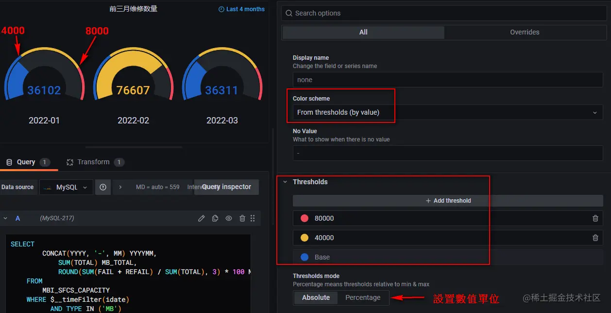
Task: Switch to the Transform tab
Action: pos(95,162)
